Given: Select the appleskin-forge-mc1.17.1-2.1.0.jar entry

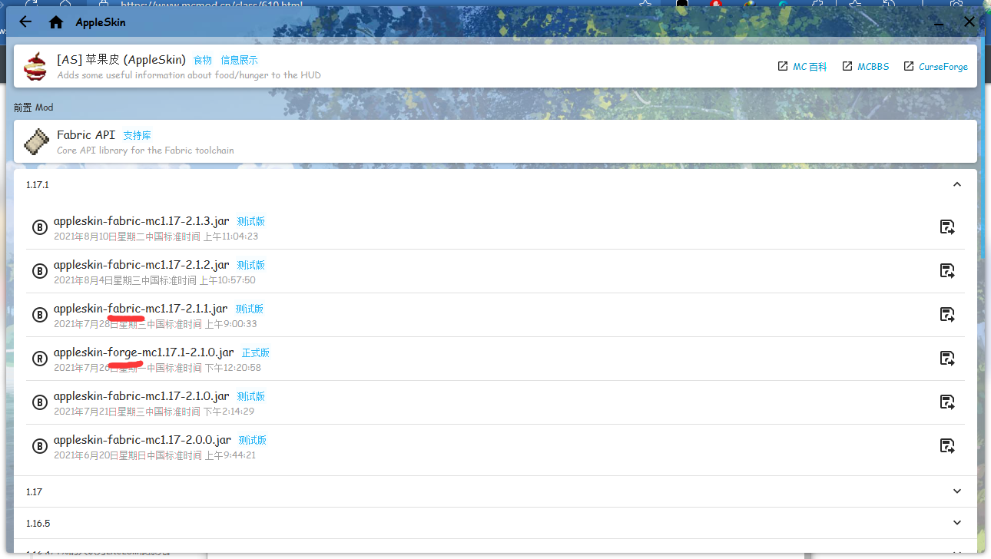Looking at the screenshot, I should pos(144,352).
